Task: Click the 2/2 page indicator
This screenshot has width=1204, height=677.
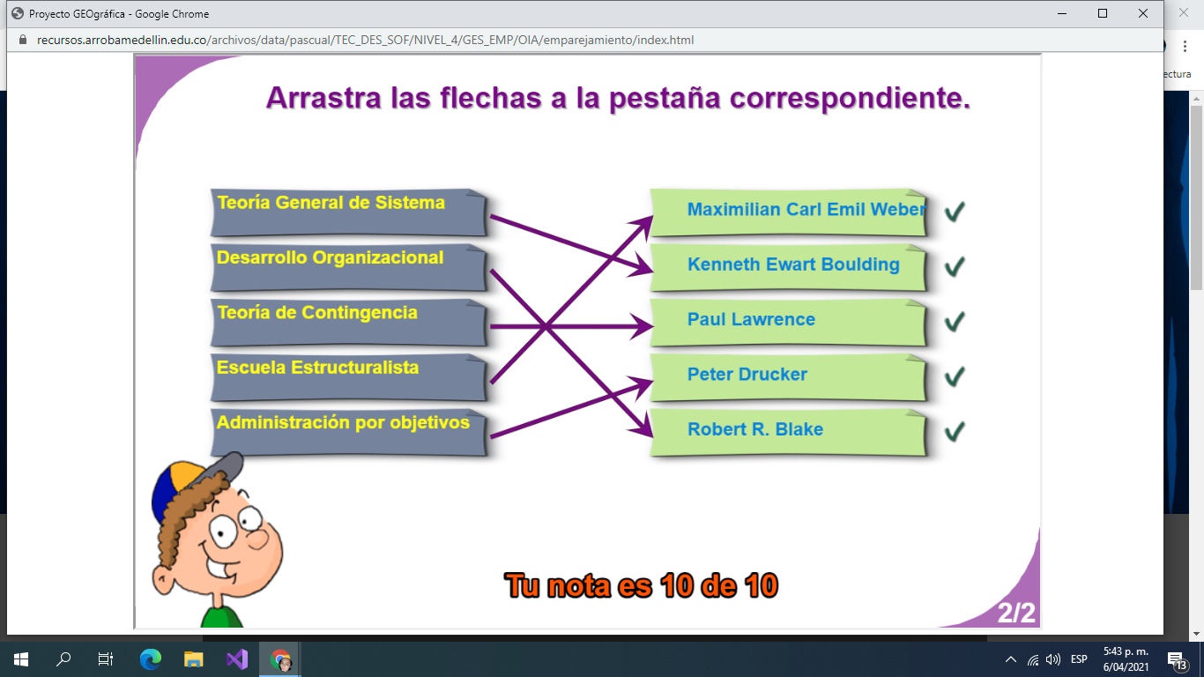Action: coord(1016,614)
